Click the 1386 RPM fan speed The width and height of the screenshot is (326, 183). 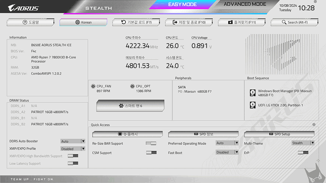pyautogui.click(x=144, y=91)
